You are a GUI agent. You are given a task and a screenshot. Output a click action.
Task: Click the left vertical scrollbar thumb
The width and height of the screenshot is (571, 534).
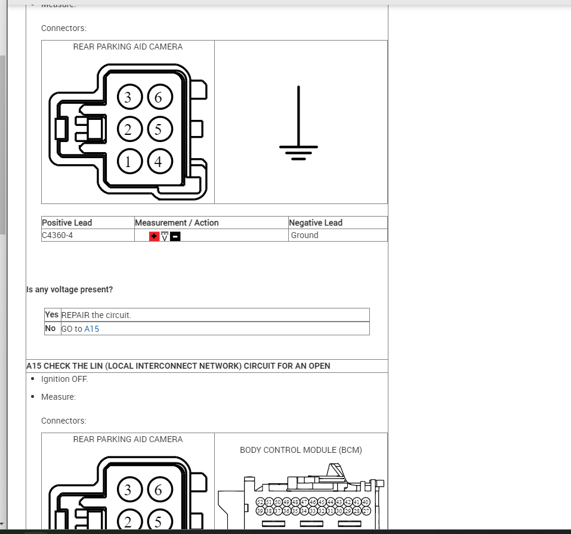click(x=2, y=145)
